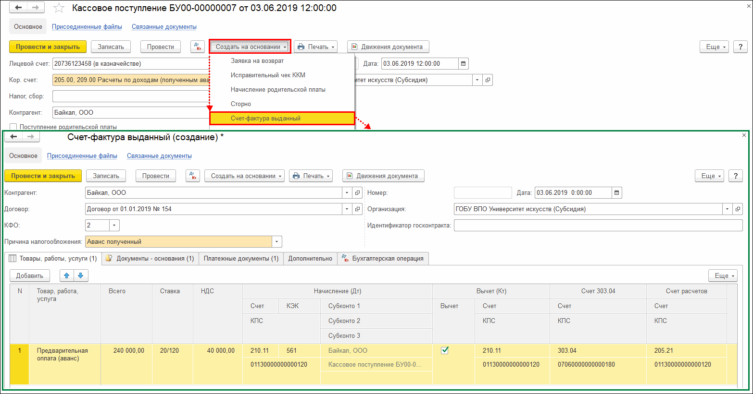The width and height of the screenshot is (753, 394).
Task: Click Провести и закрыть in Счет-фактура
Action: click(x=43, y=176)
